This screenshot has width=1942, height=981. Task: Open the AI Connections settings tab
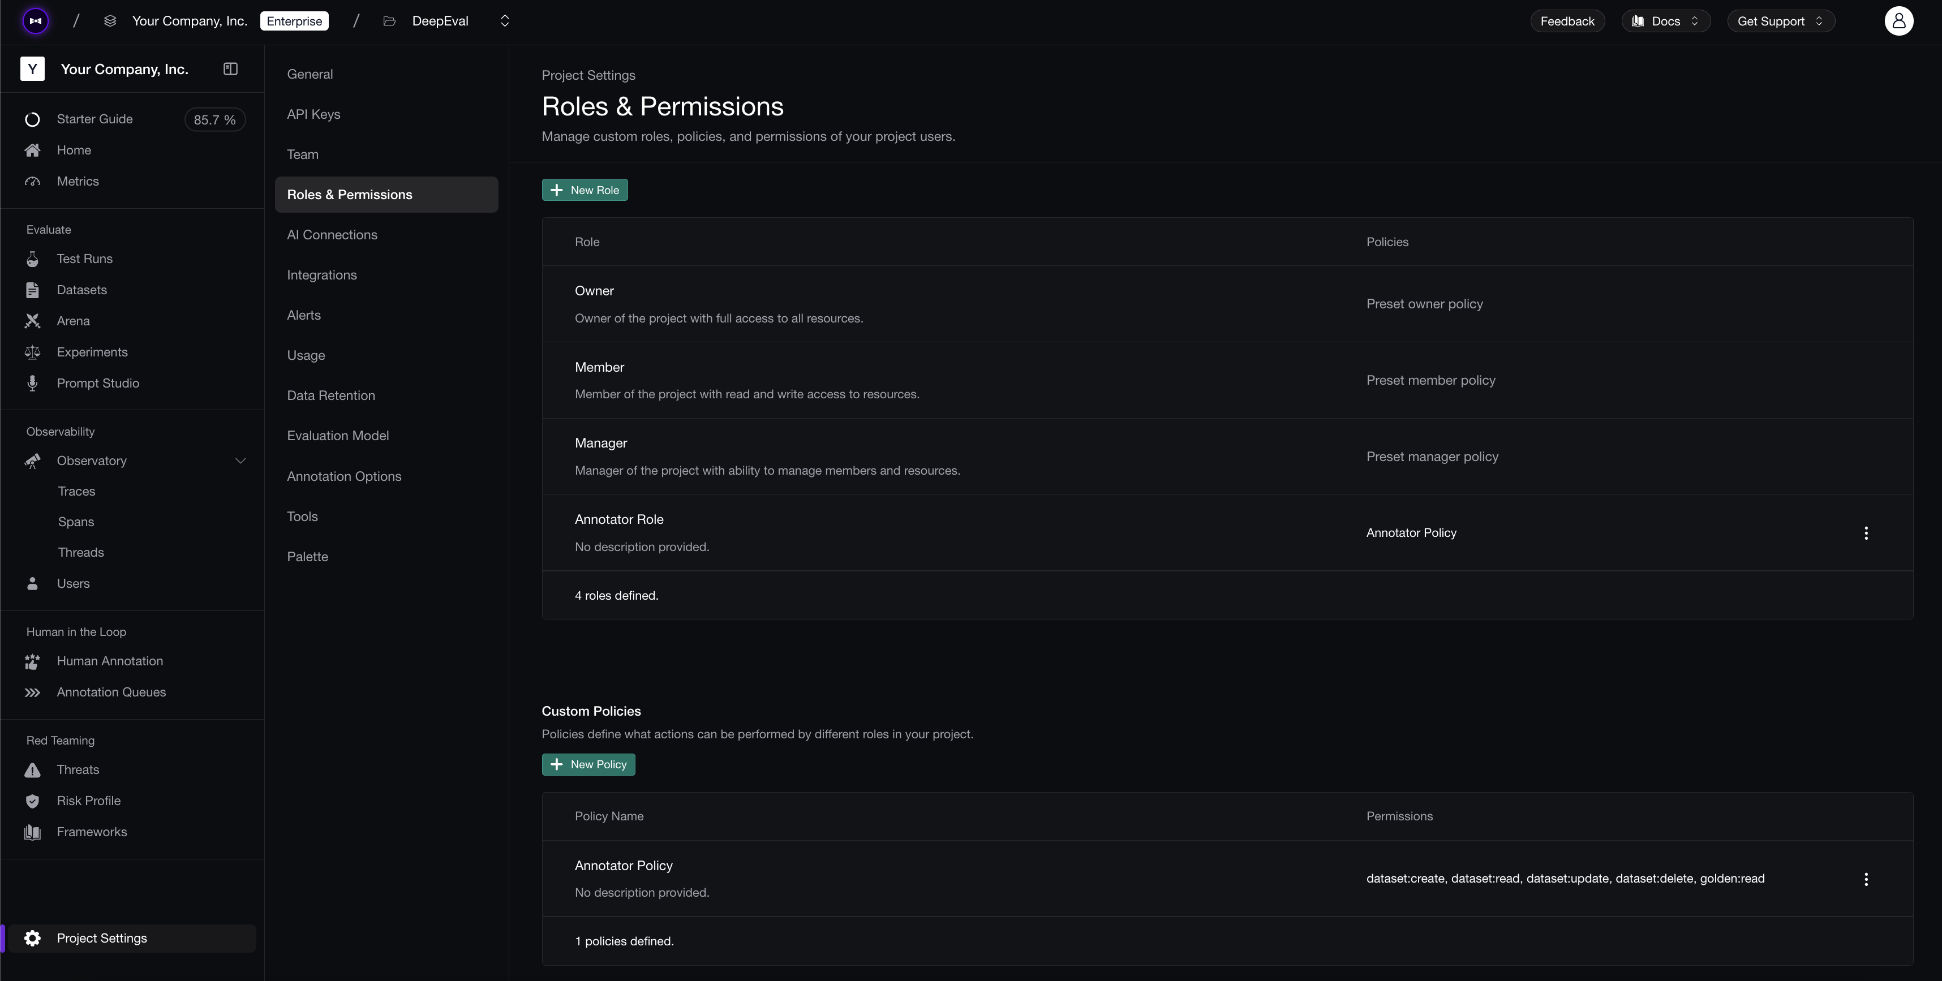click(332, 235)
